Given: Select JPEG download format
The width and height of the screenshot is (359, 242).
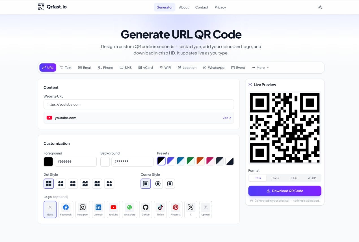Looking at the screenshot, I should click(294, 178).
